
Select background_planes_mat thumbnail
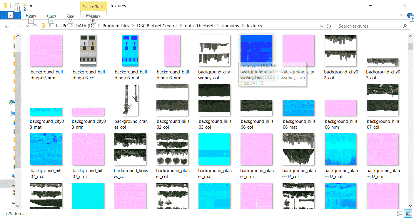[215, 149]
